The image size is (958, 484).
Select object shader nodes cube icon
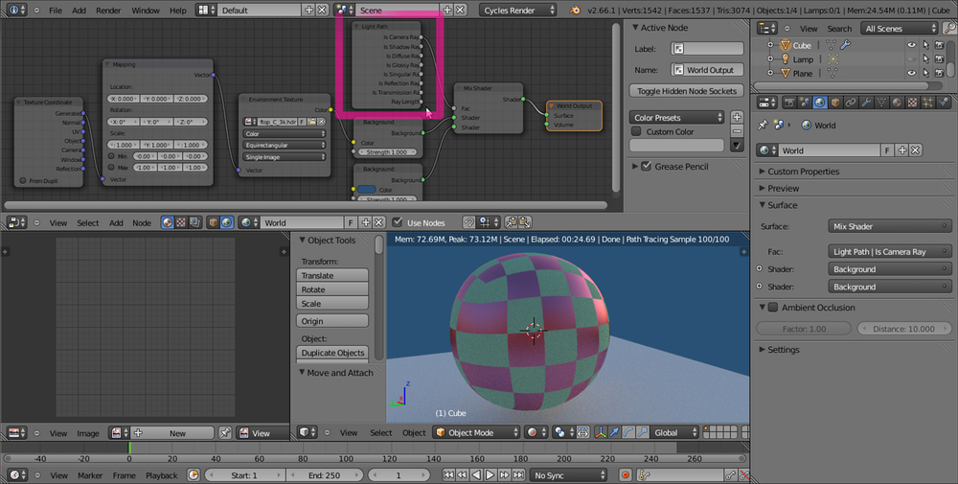(214, 222)
